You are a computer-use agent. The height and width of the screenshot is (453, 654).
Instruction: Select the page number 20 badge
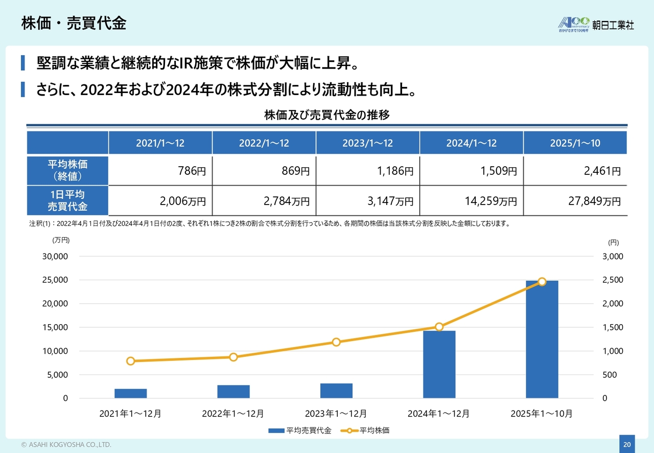(x=627, y=444)
